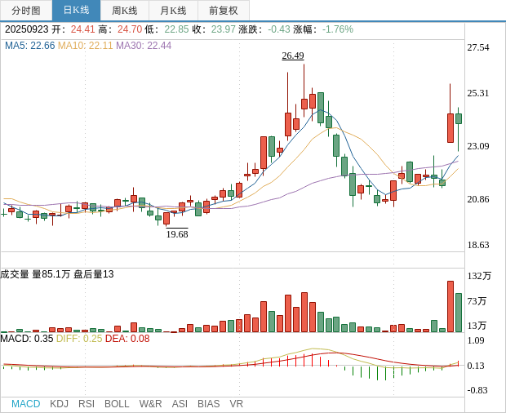Click the MA10: 22.11 legend
This screenshot has width=506, height=413.
pos(85,46)
